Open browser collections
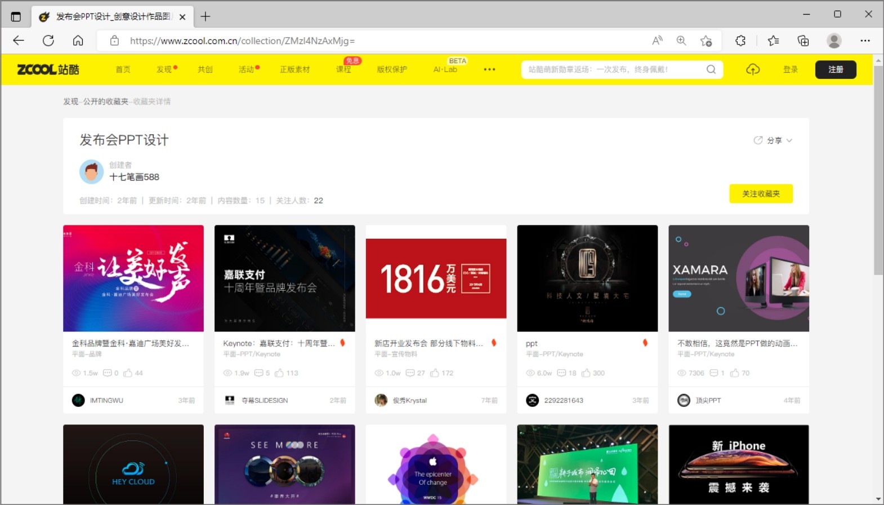The height and width of the screenshot is (505, 884). [x=803, y=41]
